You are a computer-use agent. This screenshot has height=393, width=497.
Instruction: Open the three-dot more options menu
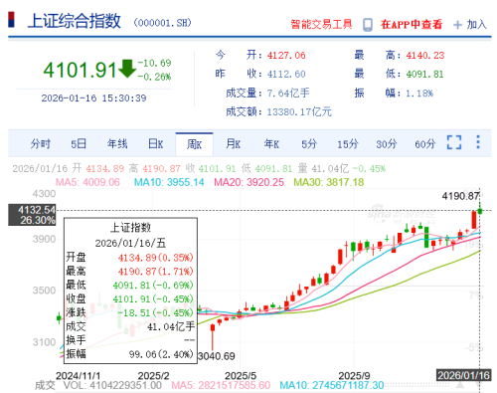[478, 142]
